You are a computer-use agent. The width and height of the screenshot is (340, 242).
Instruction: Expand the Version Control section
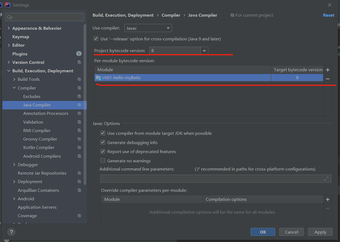(x=9, y=62)
